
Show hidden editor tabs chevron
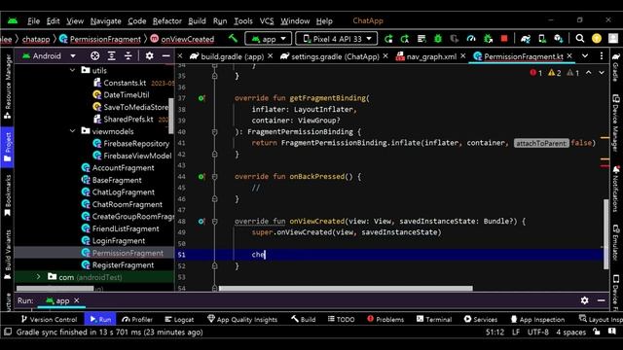[x=585, y=56]
